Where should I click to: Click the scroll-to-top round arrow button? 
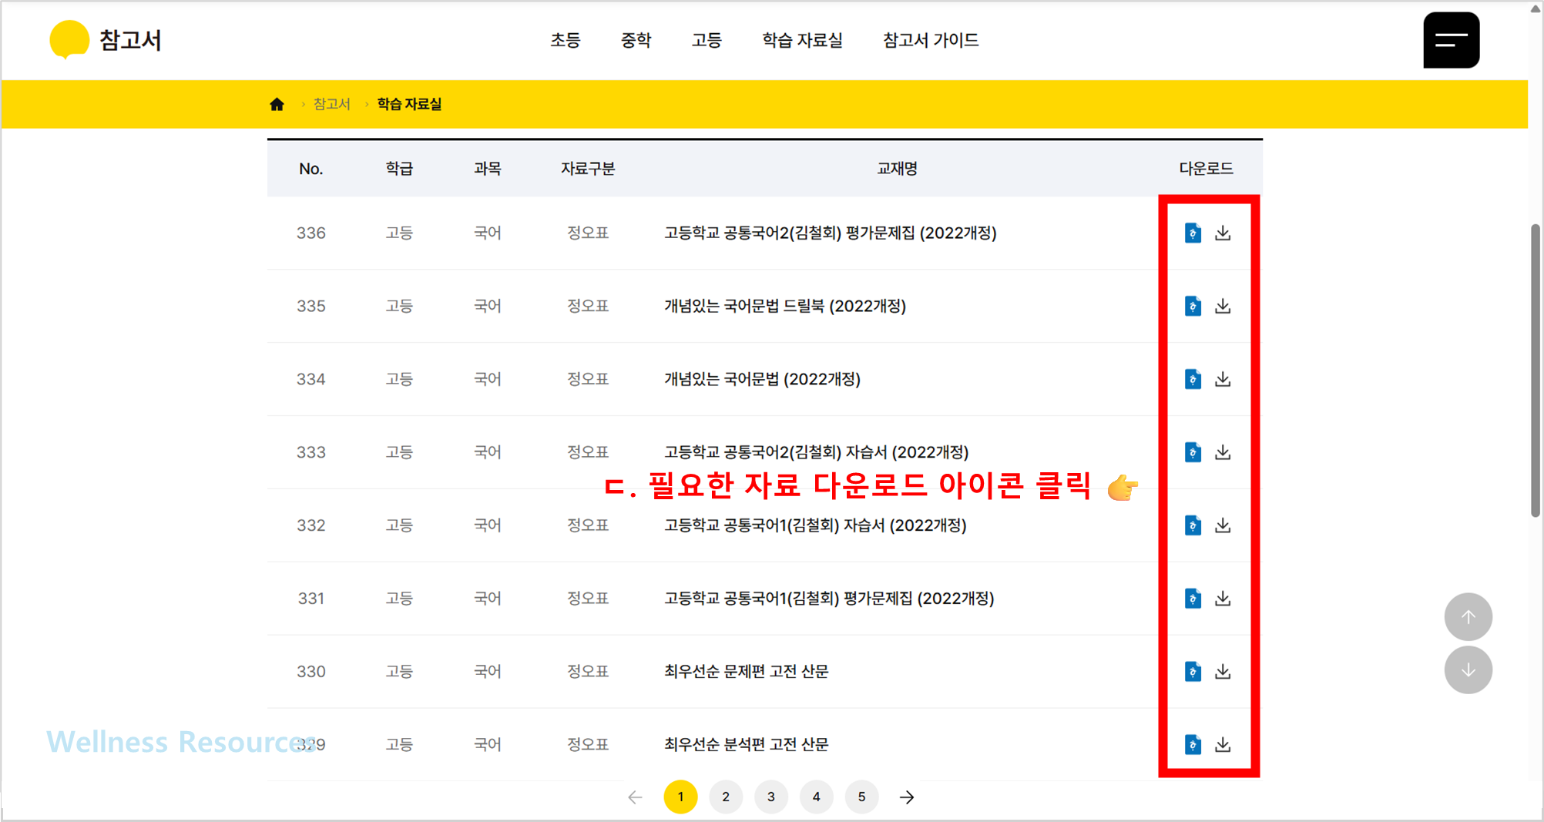click(x=1468, y=616)
